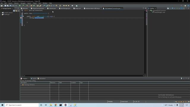Viewport: 190px width, 107px height.
Task: Sort Problems by Resource column
Action: [54, 83]
